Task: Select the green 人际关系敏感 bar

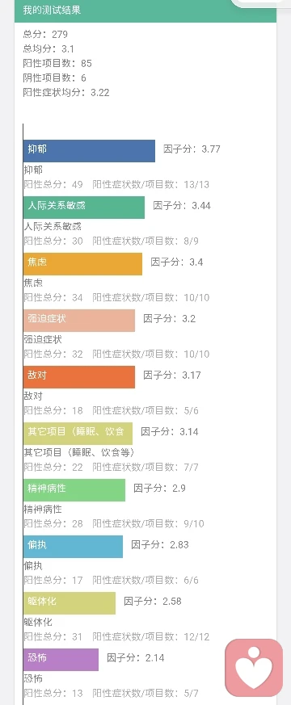Action: click(84, 208)
